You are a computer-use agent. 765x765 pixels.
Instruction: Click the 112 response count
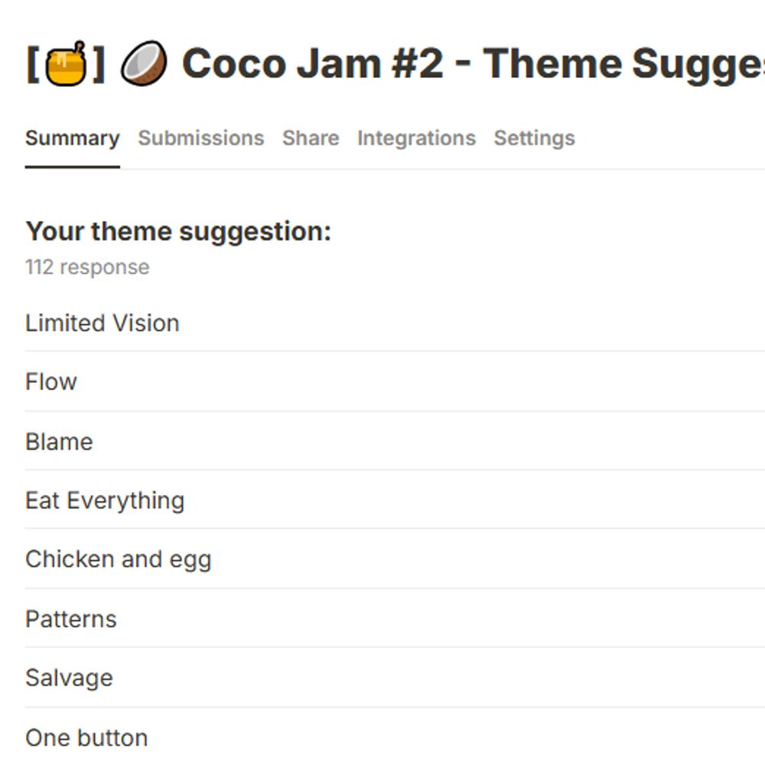87,267
